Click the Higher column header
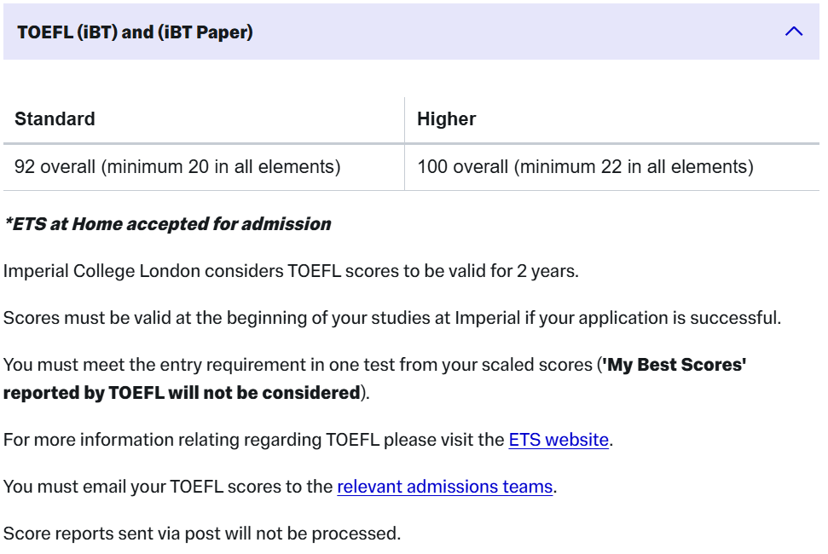Image resolution: width=828 pixels, height=554 pixels. point(446,119)
